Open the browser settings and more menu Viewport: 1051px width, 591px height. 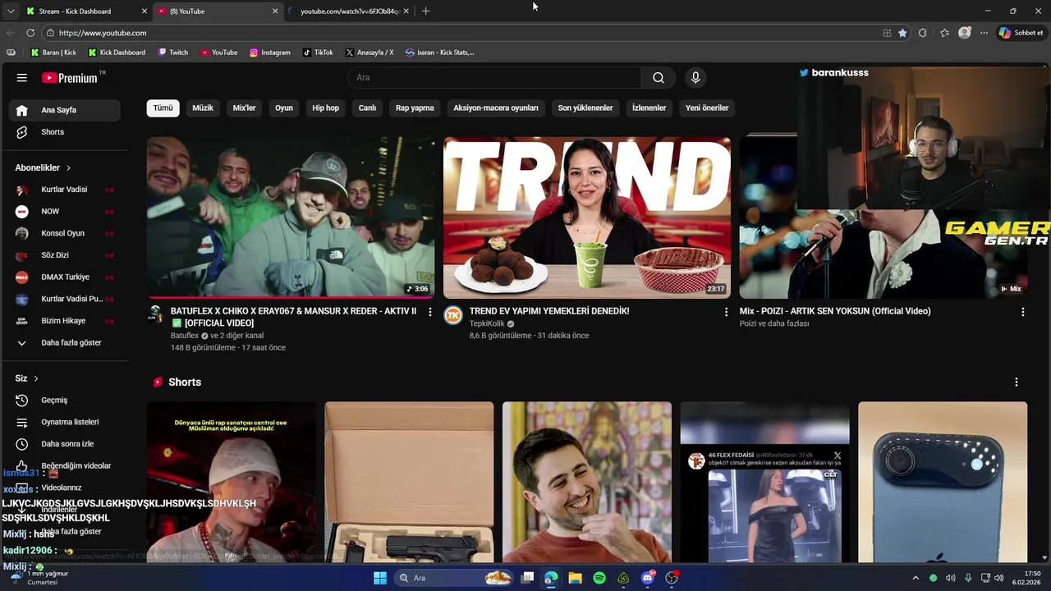984,33
